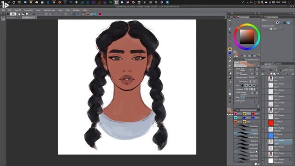The image size is (295, 166).
Task: Toggle visibility of blue Below layer
Action: coord(263,136)
